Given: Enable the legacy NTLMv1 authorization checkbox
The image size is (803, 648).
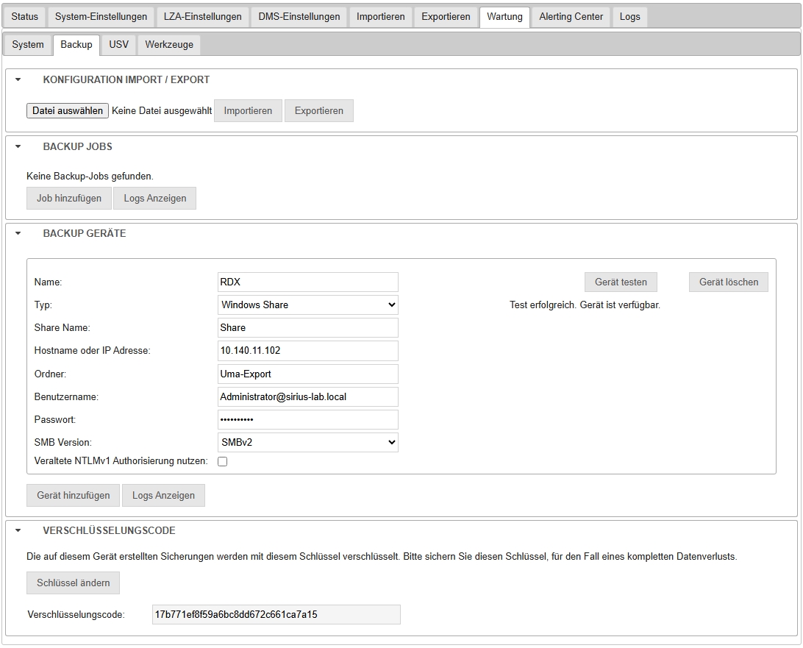Looking at the screenshot, I should coord(223,461).
